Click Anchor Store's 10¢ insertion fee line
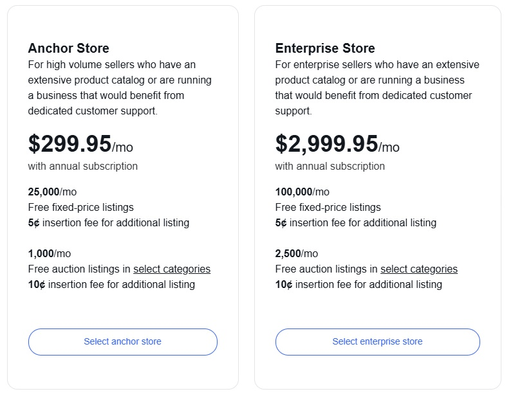 (x=111, y=284)
